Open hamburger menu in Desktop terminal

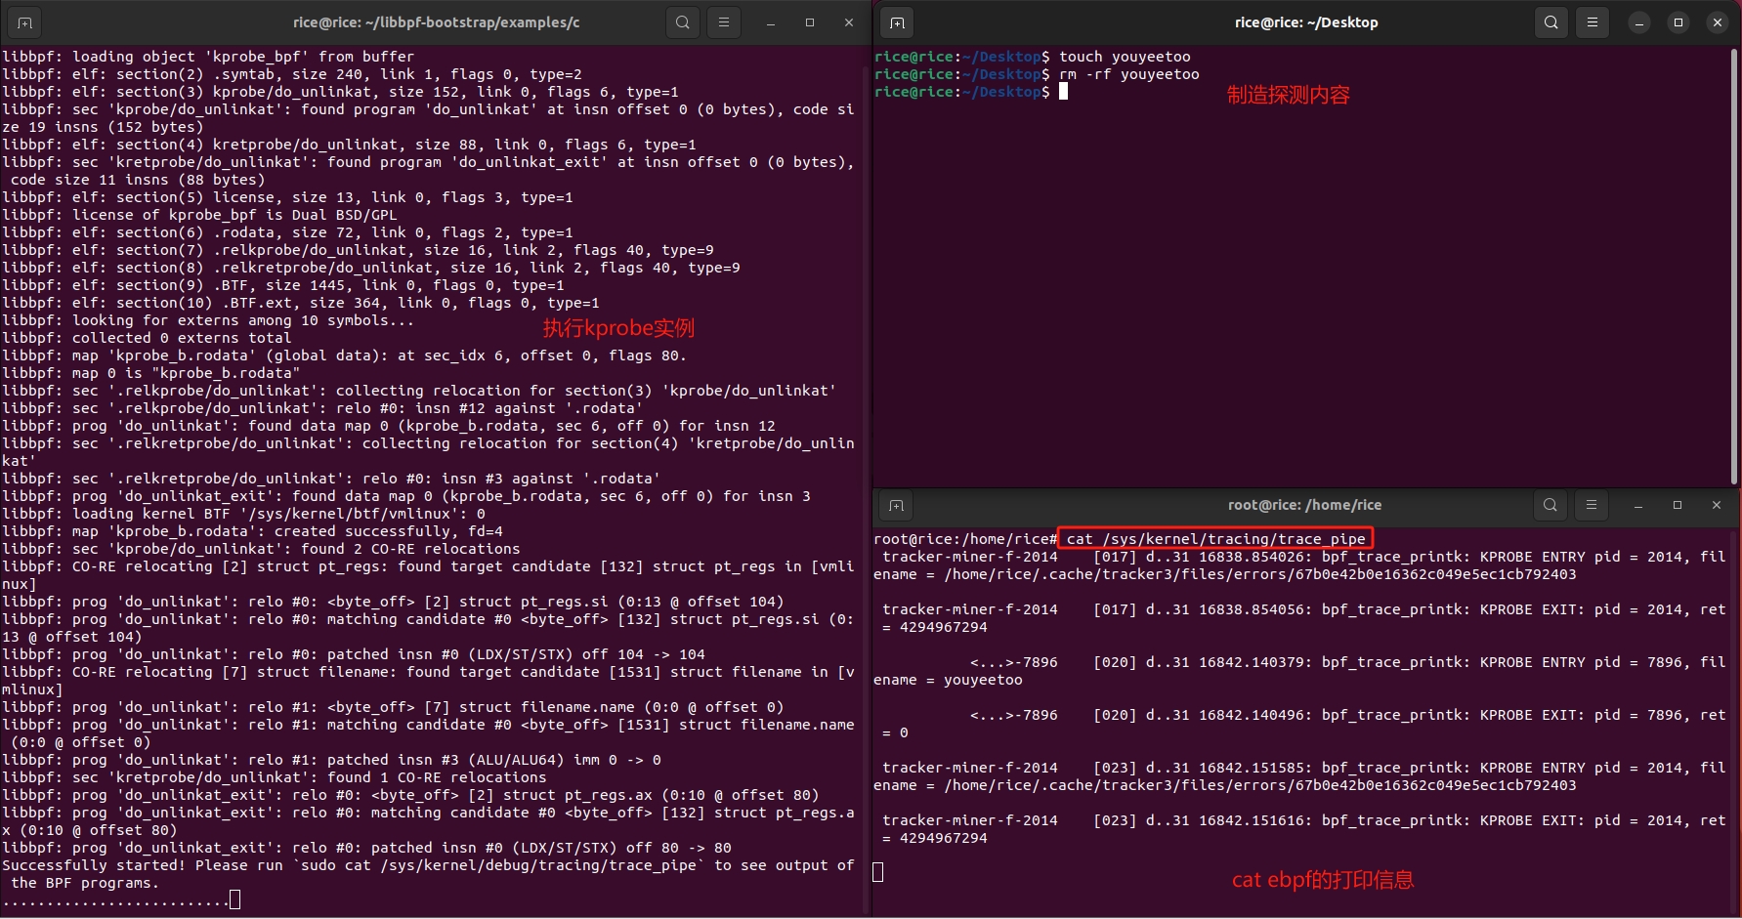tap(1593, 22)
